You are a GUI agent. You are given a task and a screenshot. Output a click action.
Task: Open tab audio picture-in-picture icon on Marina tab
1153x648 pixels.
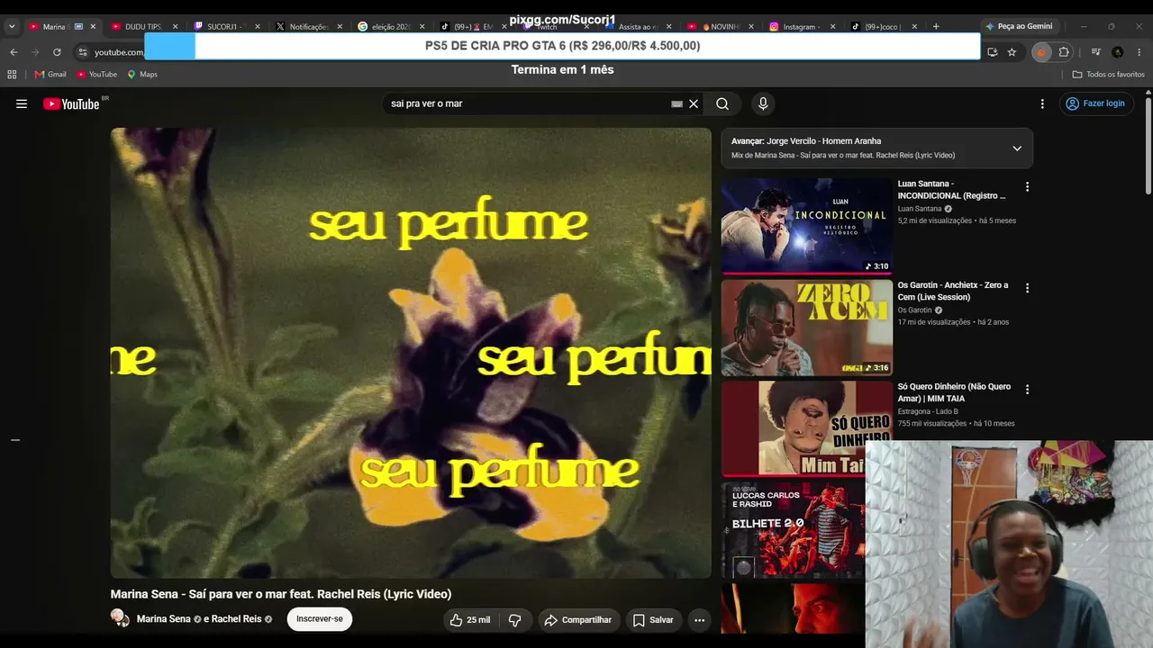pyautogui.click(x=78, y=27)
